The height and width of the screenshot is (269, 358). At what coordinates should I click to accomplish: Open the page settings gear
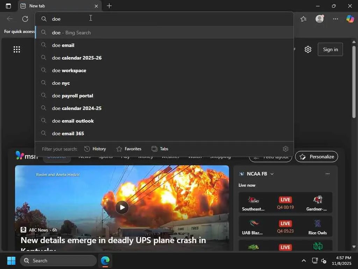(x=308, y=49)
